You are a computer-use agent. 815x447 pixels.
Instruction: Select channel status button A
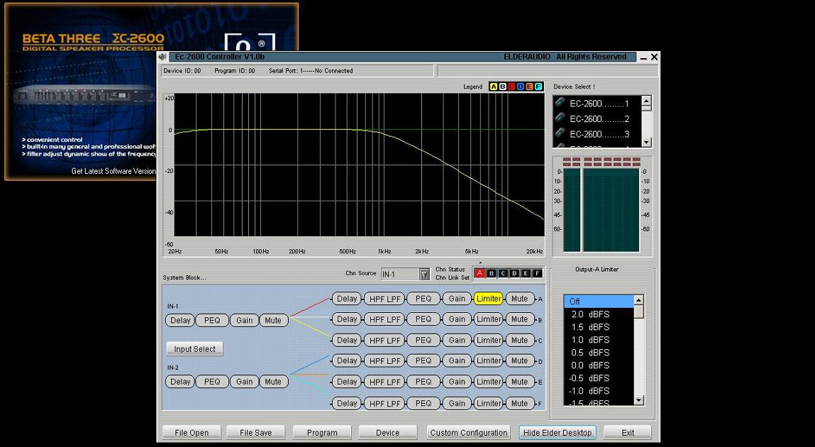(479, 273)
